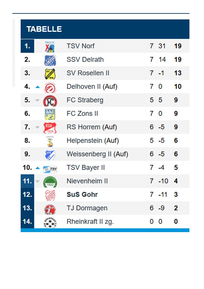Viewport: 204px width, 289px height.
Task: Click gray down arrow beside FC Straberg
Action: pos(37,100)
